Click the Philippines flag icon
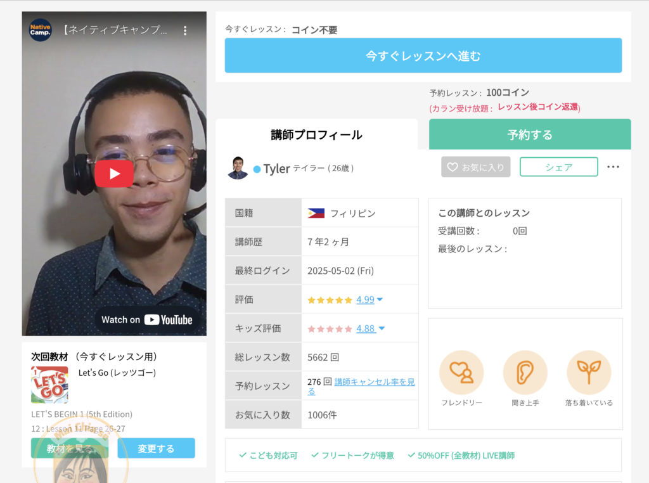Image resolution: width=649 pixels, height=483 pixels. [x=316, y=213]
